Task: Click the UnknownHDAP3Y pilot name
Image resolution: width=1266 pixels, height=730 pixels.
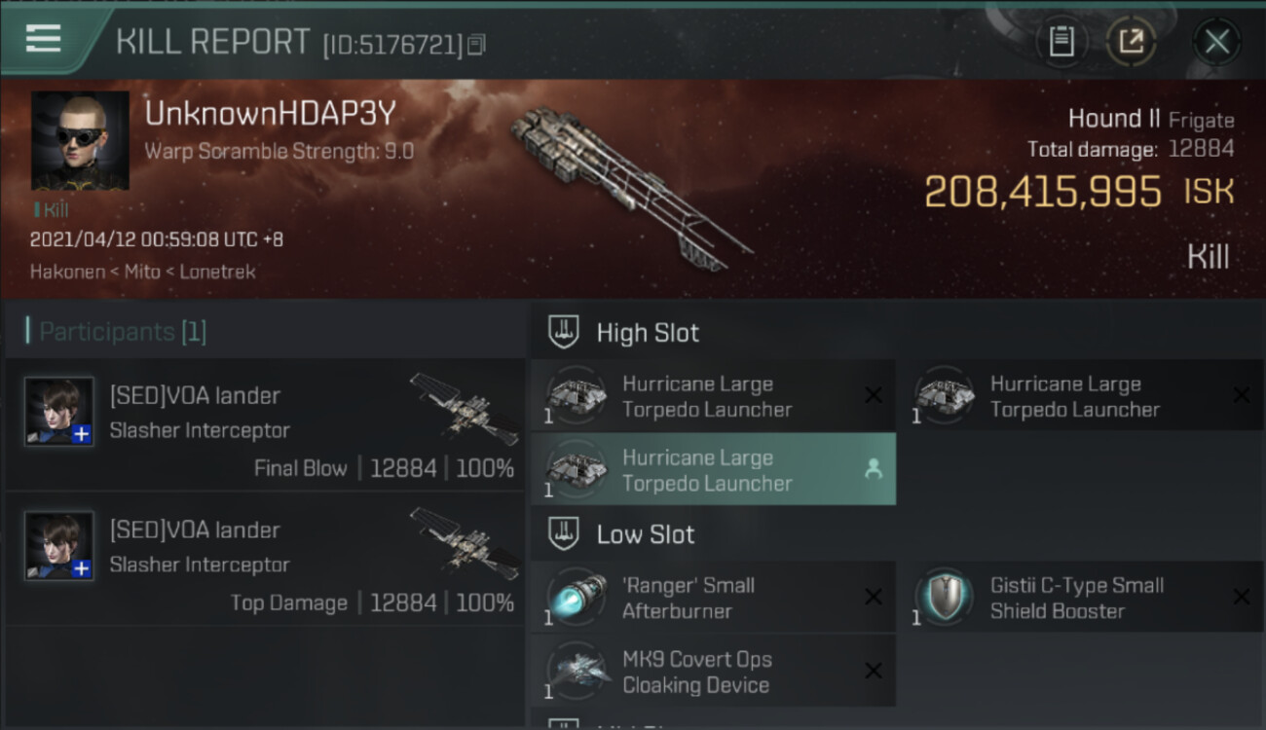Action: coord(270,114)
